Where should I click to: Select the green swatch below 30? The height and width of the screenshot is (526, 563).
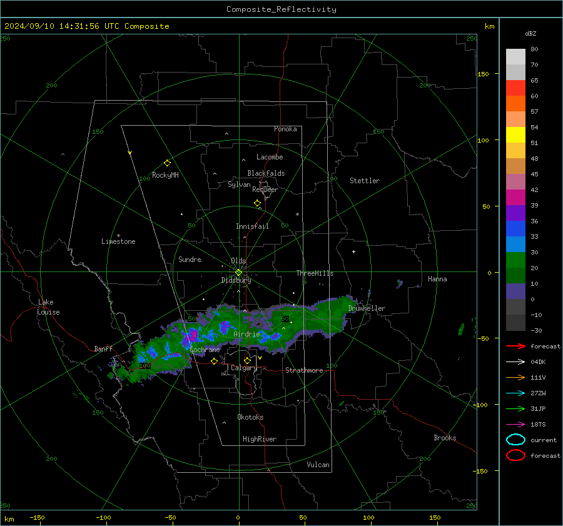[x=515, y=260]
